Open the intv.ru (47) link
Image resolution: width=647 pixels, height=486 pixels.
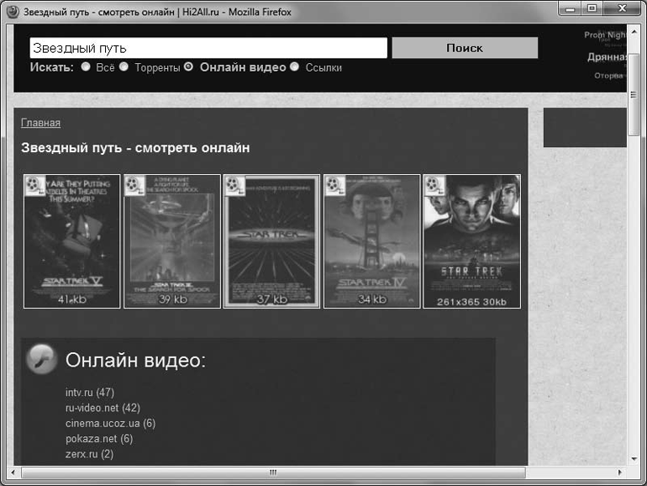(89, 393)
